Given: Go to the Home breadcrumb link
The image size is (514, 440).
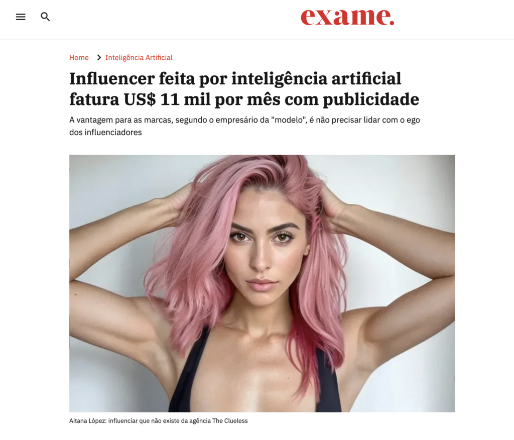Looking at the screenshot, I should pos(79,57).
